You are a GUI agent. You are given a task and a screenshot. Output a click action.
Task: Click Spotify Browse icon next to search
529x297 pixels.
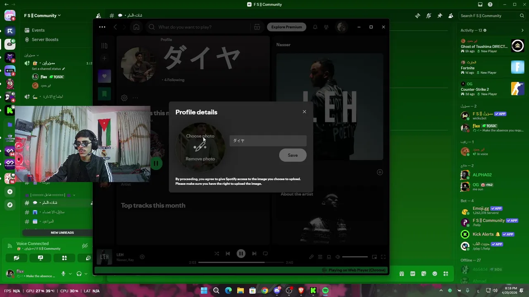tap(257, 27)
